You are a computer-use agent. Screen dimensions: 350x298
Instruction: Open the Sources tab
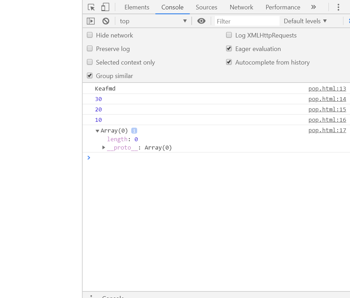point(207,7)
